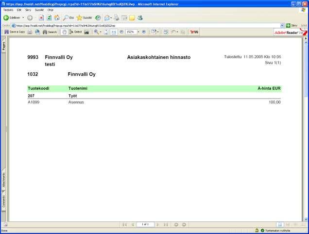The image size is (309, 234).
Task: Click the 'Tuotekoodi' column header
Action: click(x=39, y=88)
